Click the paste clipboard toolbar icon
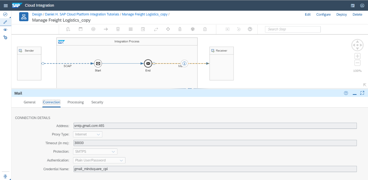368x180 pixels. [68, 29]
